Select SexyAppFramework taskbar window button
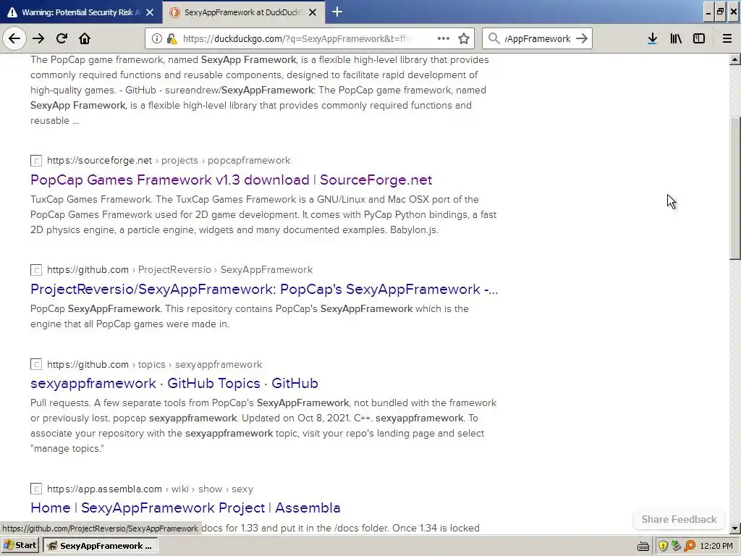The width and height of the screenshot is (741, 556). click(100, 546)
